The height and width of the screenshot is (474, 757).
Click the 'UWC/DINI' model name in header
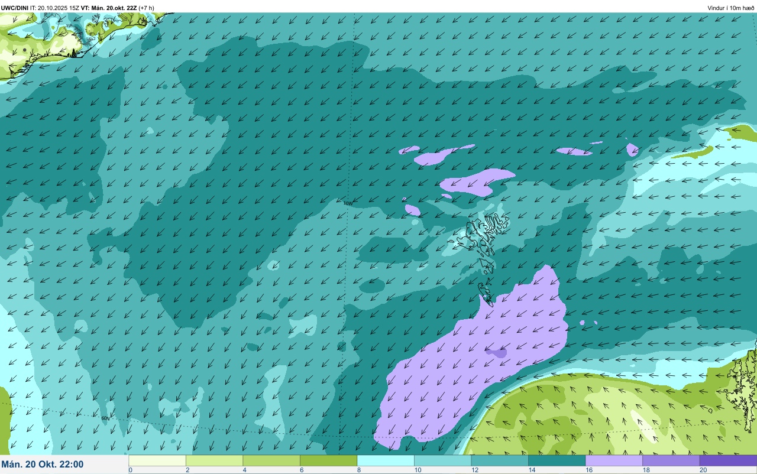pos(15,8)
